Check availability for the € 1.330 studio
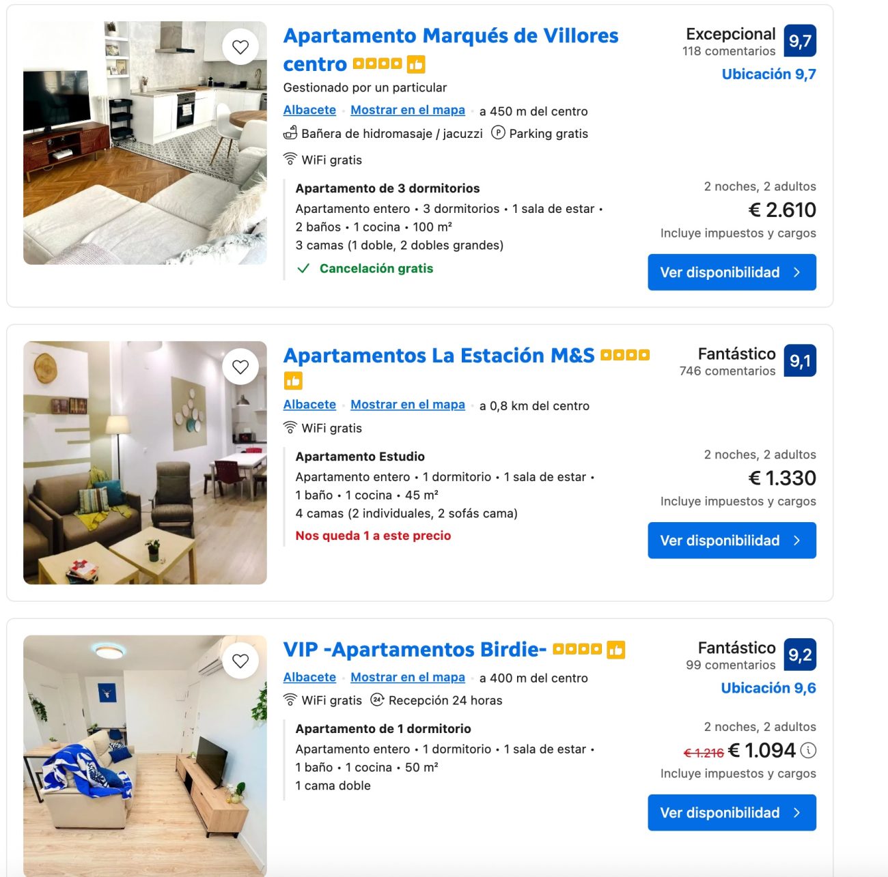 732,541
